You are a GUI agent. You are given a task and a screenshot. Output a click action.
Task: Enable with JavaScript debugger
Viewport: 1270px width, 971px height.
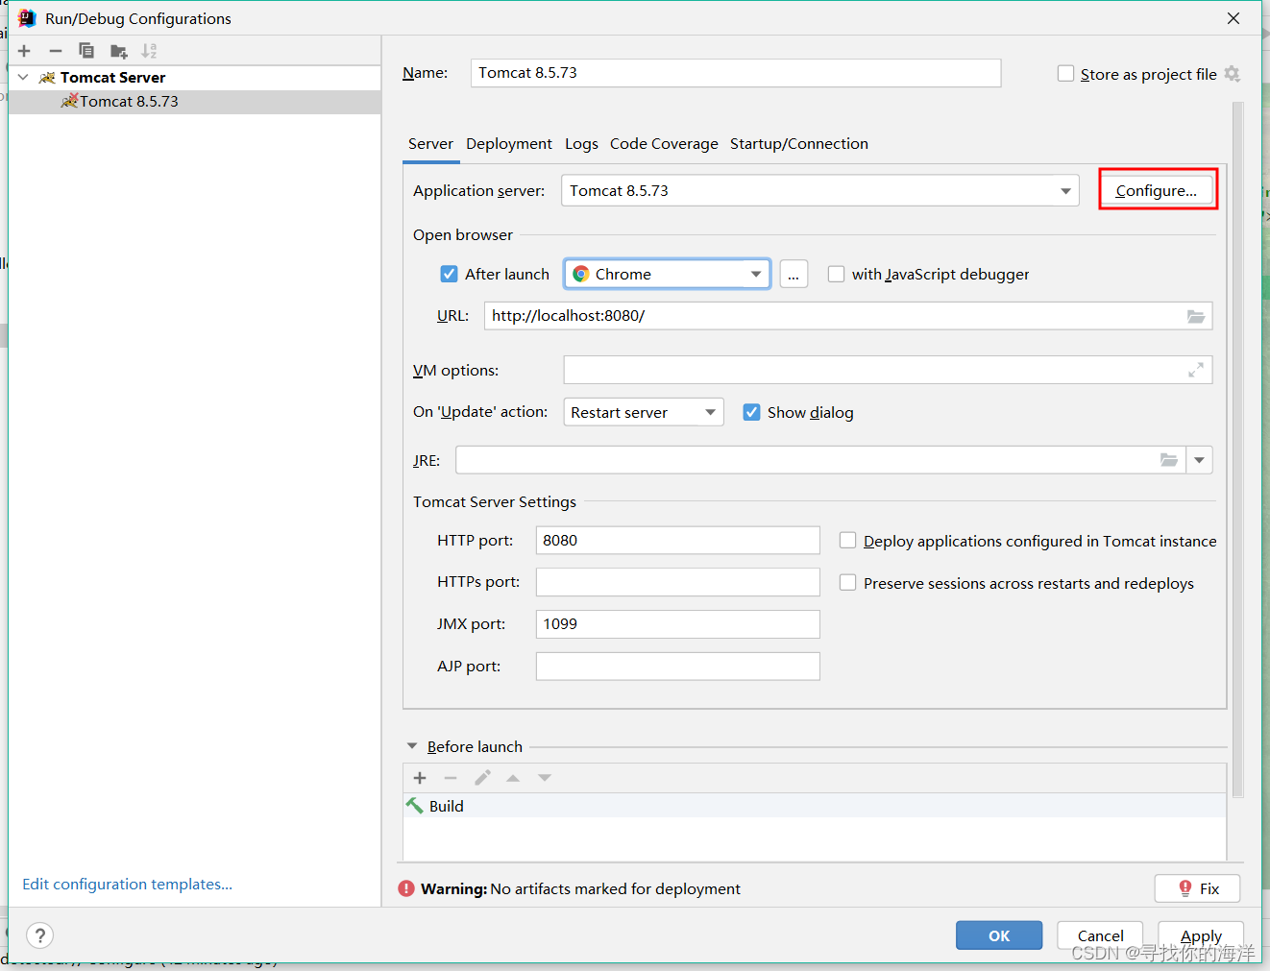pos(836,274)
